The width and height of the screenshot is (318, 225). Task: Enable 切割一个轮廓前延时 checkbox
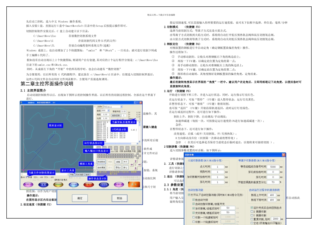(194, 217)
